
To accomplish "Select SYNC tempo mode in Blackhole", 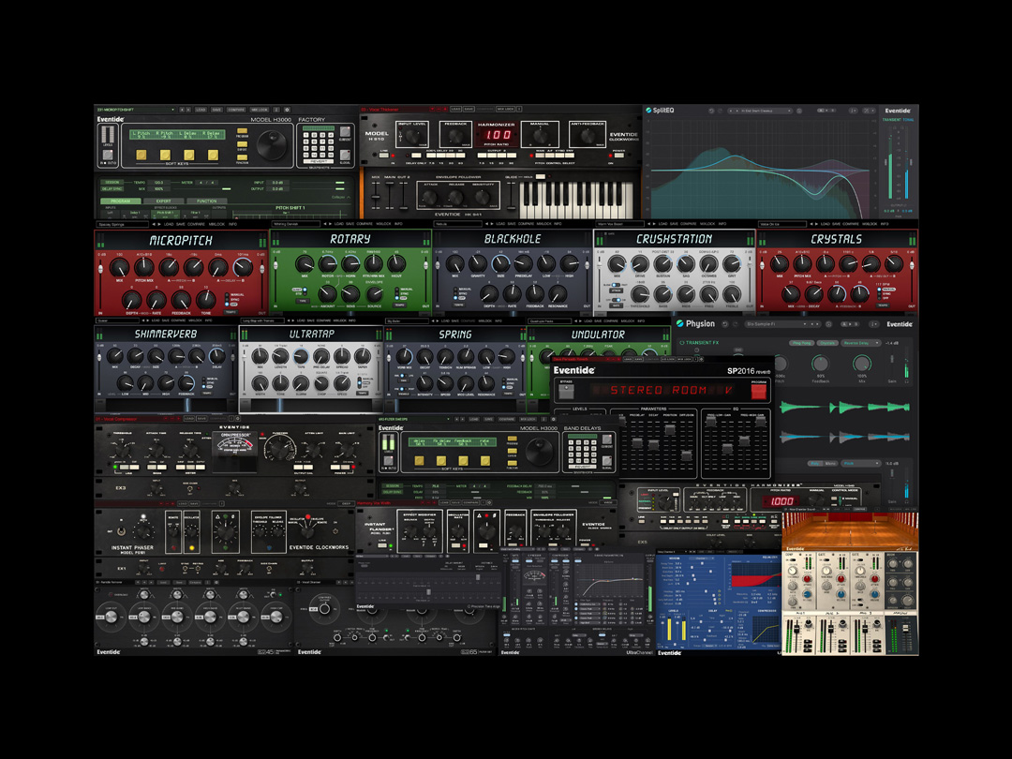I will click(462, 293).
